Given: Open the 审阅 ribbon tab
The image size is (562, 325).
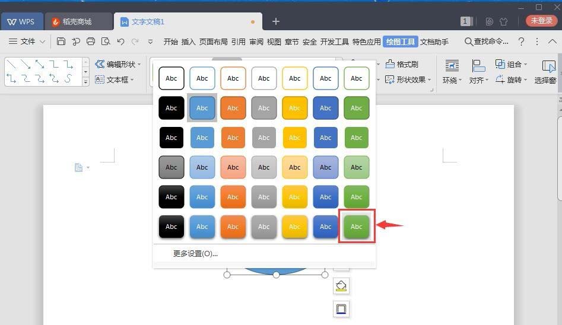Looking at the screenshot, I should pos(256,42).
